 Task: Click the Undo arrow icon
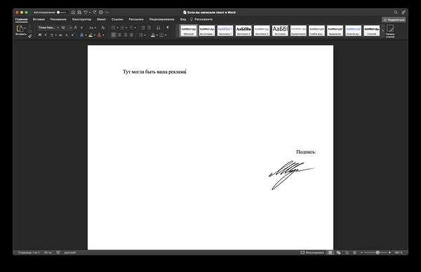point(86,13)
